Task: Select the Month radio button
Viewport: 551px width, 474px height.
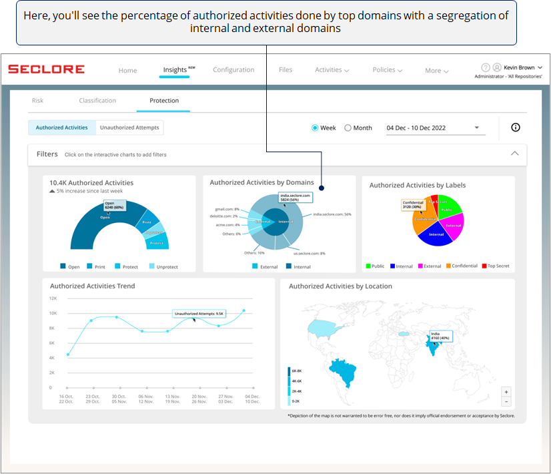Action: pos(348,128)
